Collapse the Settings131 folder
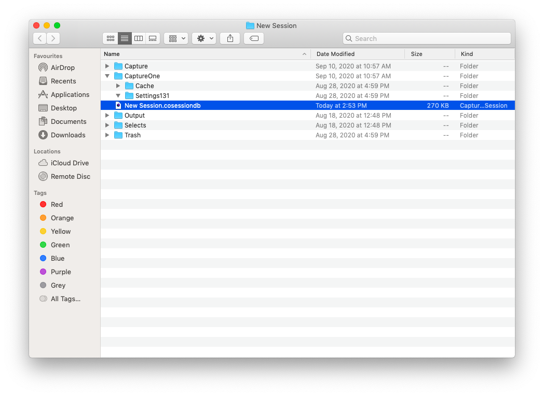The width and height of the screenshot is (544, 396). [118, 95]
